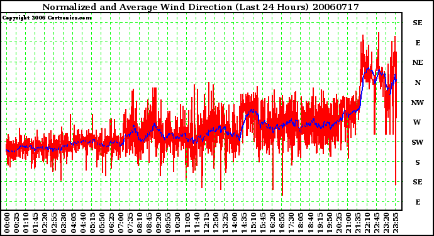The height and width of the screenshot is (236, 434).
Task: Click the 01:45 time axis label
Action: pos(35,223)
